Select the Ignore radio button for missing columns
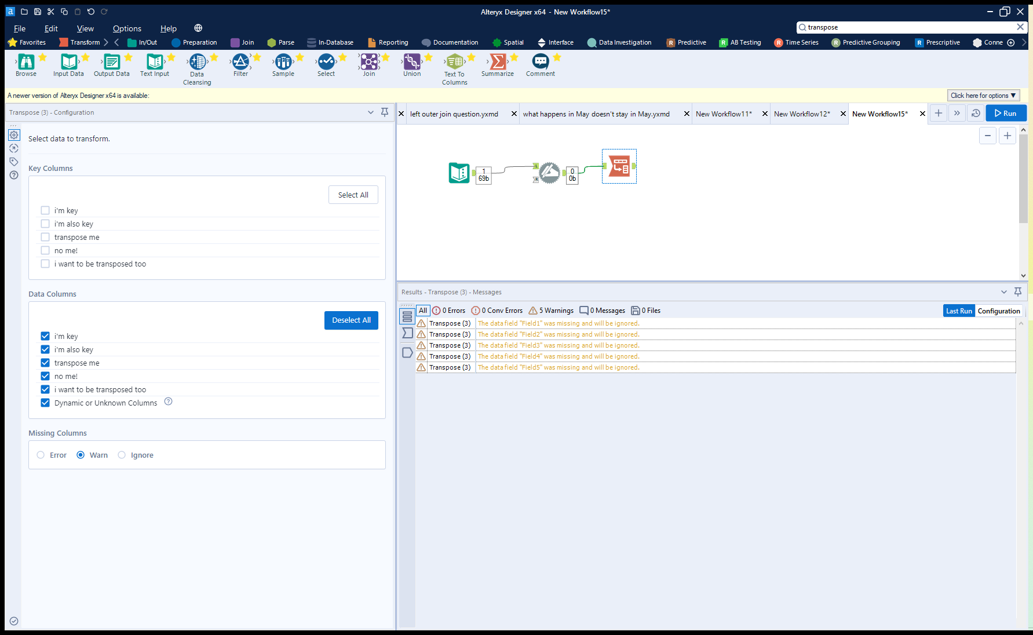Screen dimensions: 1033x635 coord(122,455)
